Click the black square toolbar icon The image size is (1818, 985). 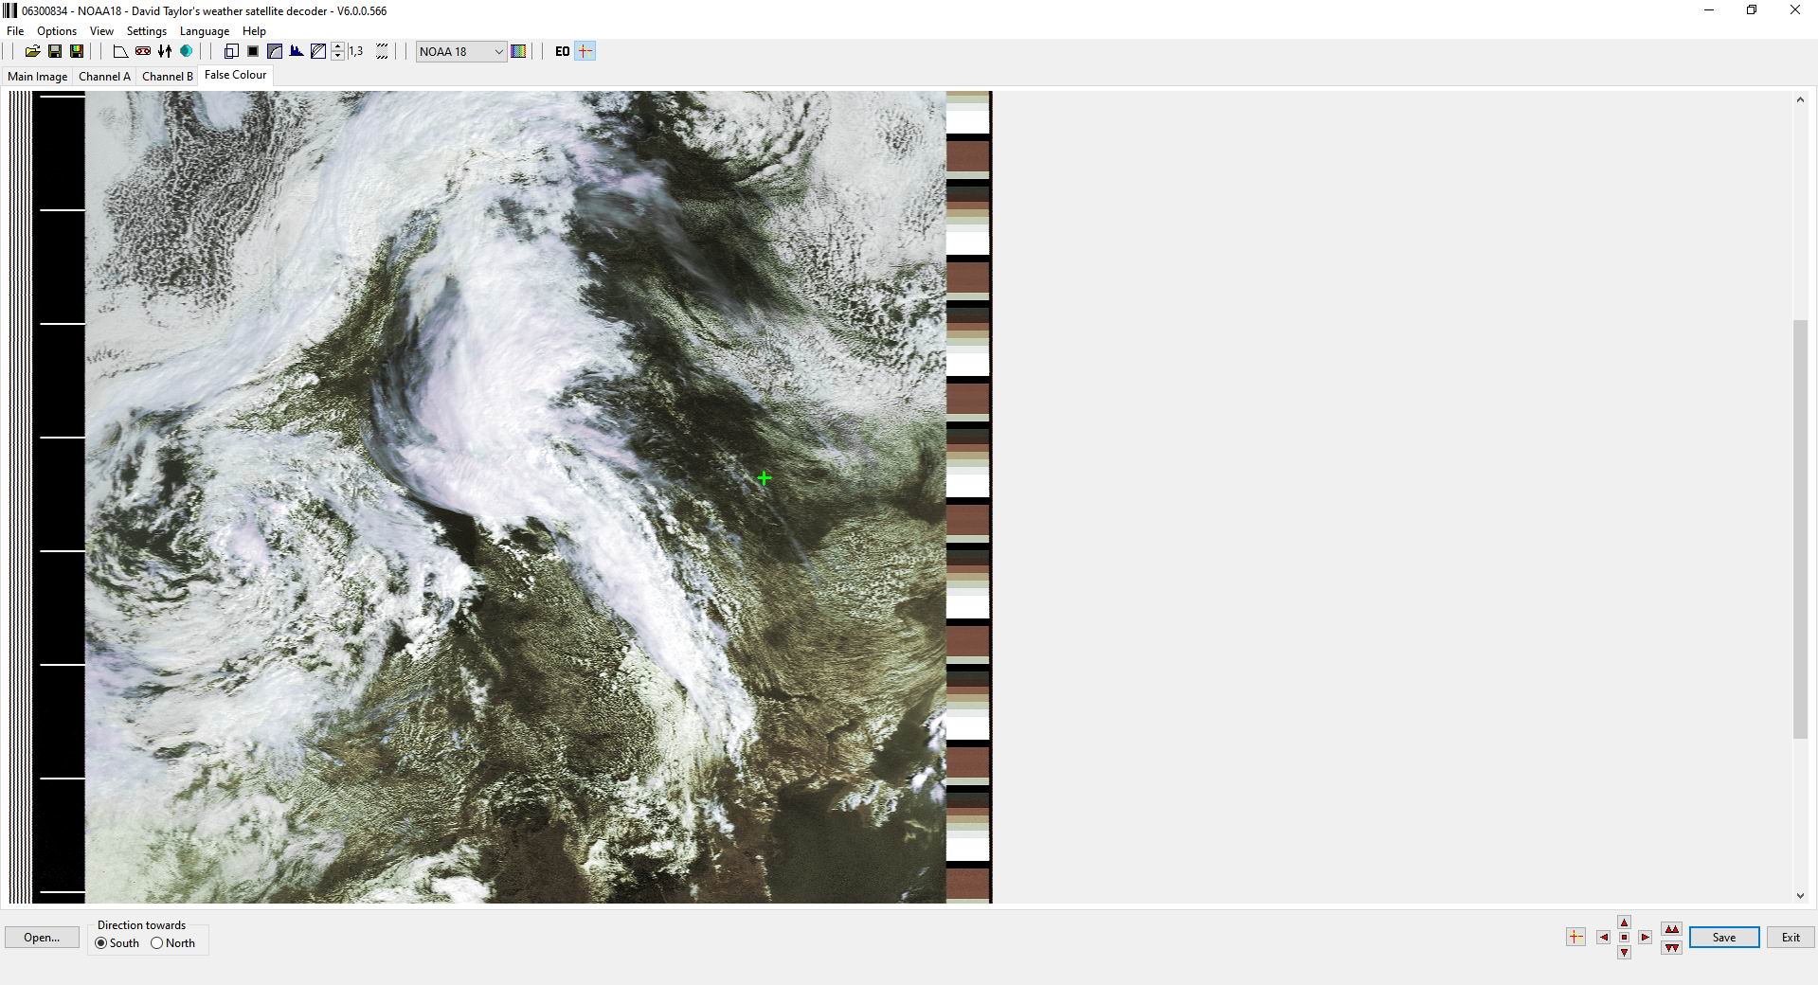[x=253, y=51]
